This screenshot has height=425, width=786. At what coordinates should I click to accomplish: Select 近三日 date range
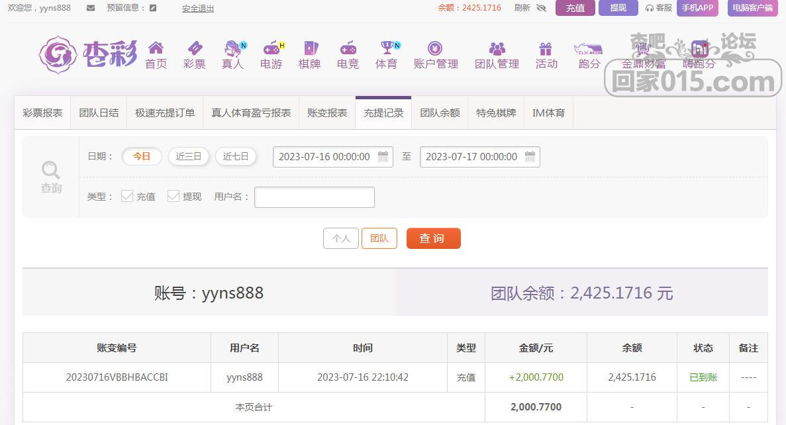pyautogui.click(x=189, y=156)
